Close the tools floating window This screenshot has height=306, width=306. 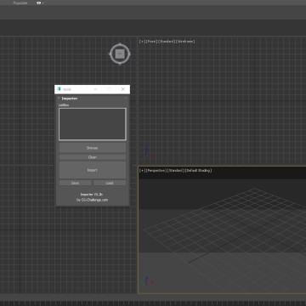point(123,89)
